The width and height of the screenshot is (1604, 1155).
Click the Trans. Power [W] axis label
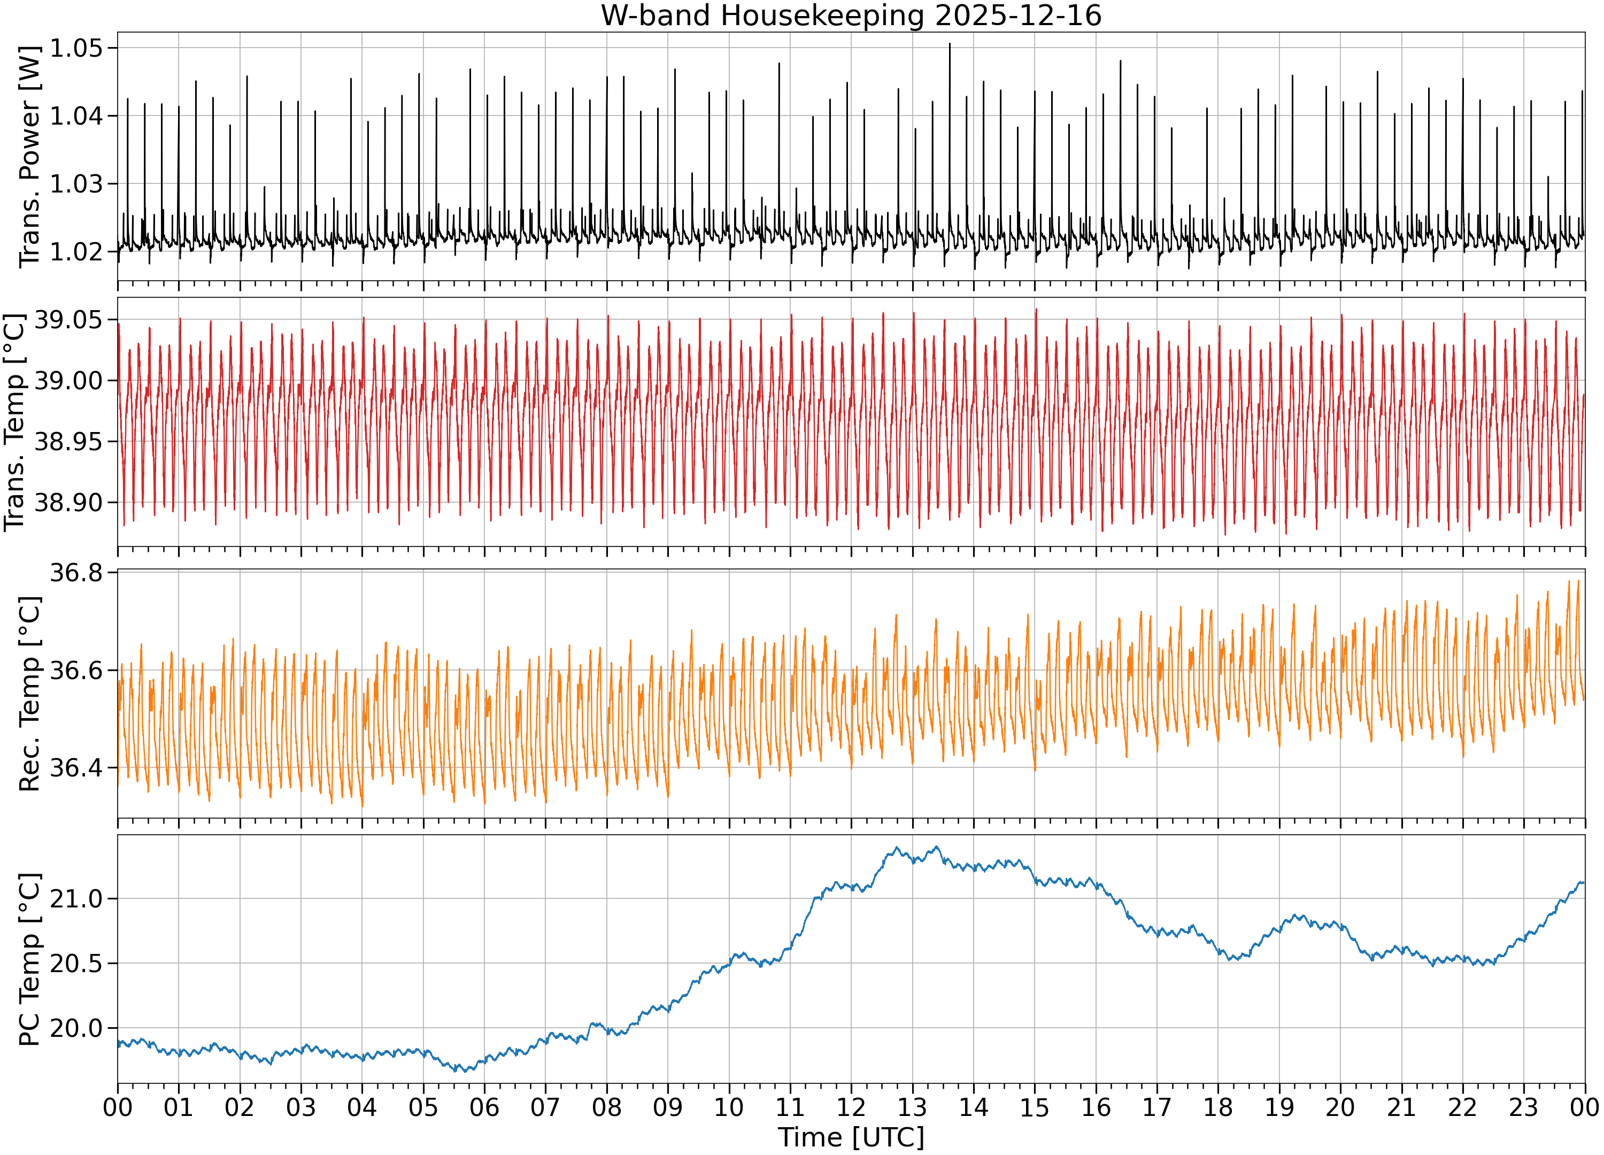pos(29,157)
